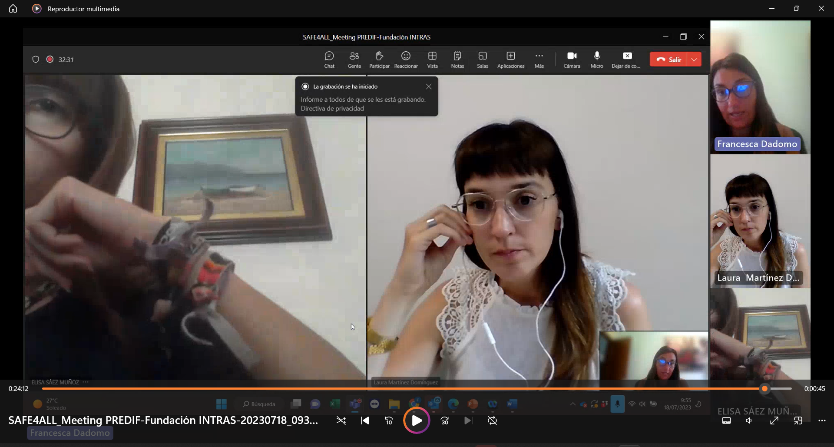Click the taskbar clock showing 9:55
Screen dimensions: 834x447
(x=677, y=404)
